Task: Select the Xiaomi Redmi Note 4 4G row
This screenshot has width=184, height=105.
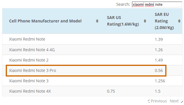Action: pyautogui.click(x=92, y=50)
